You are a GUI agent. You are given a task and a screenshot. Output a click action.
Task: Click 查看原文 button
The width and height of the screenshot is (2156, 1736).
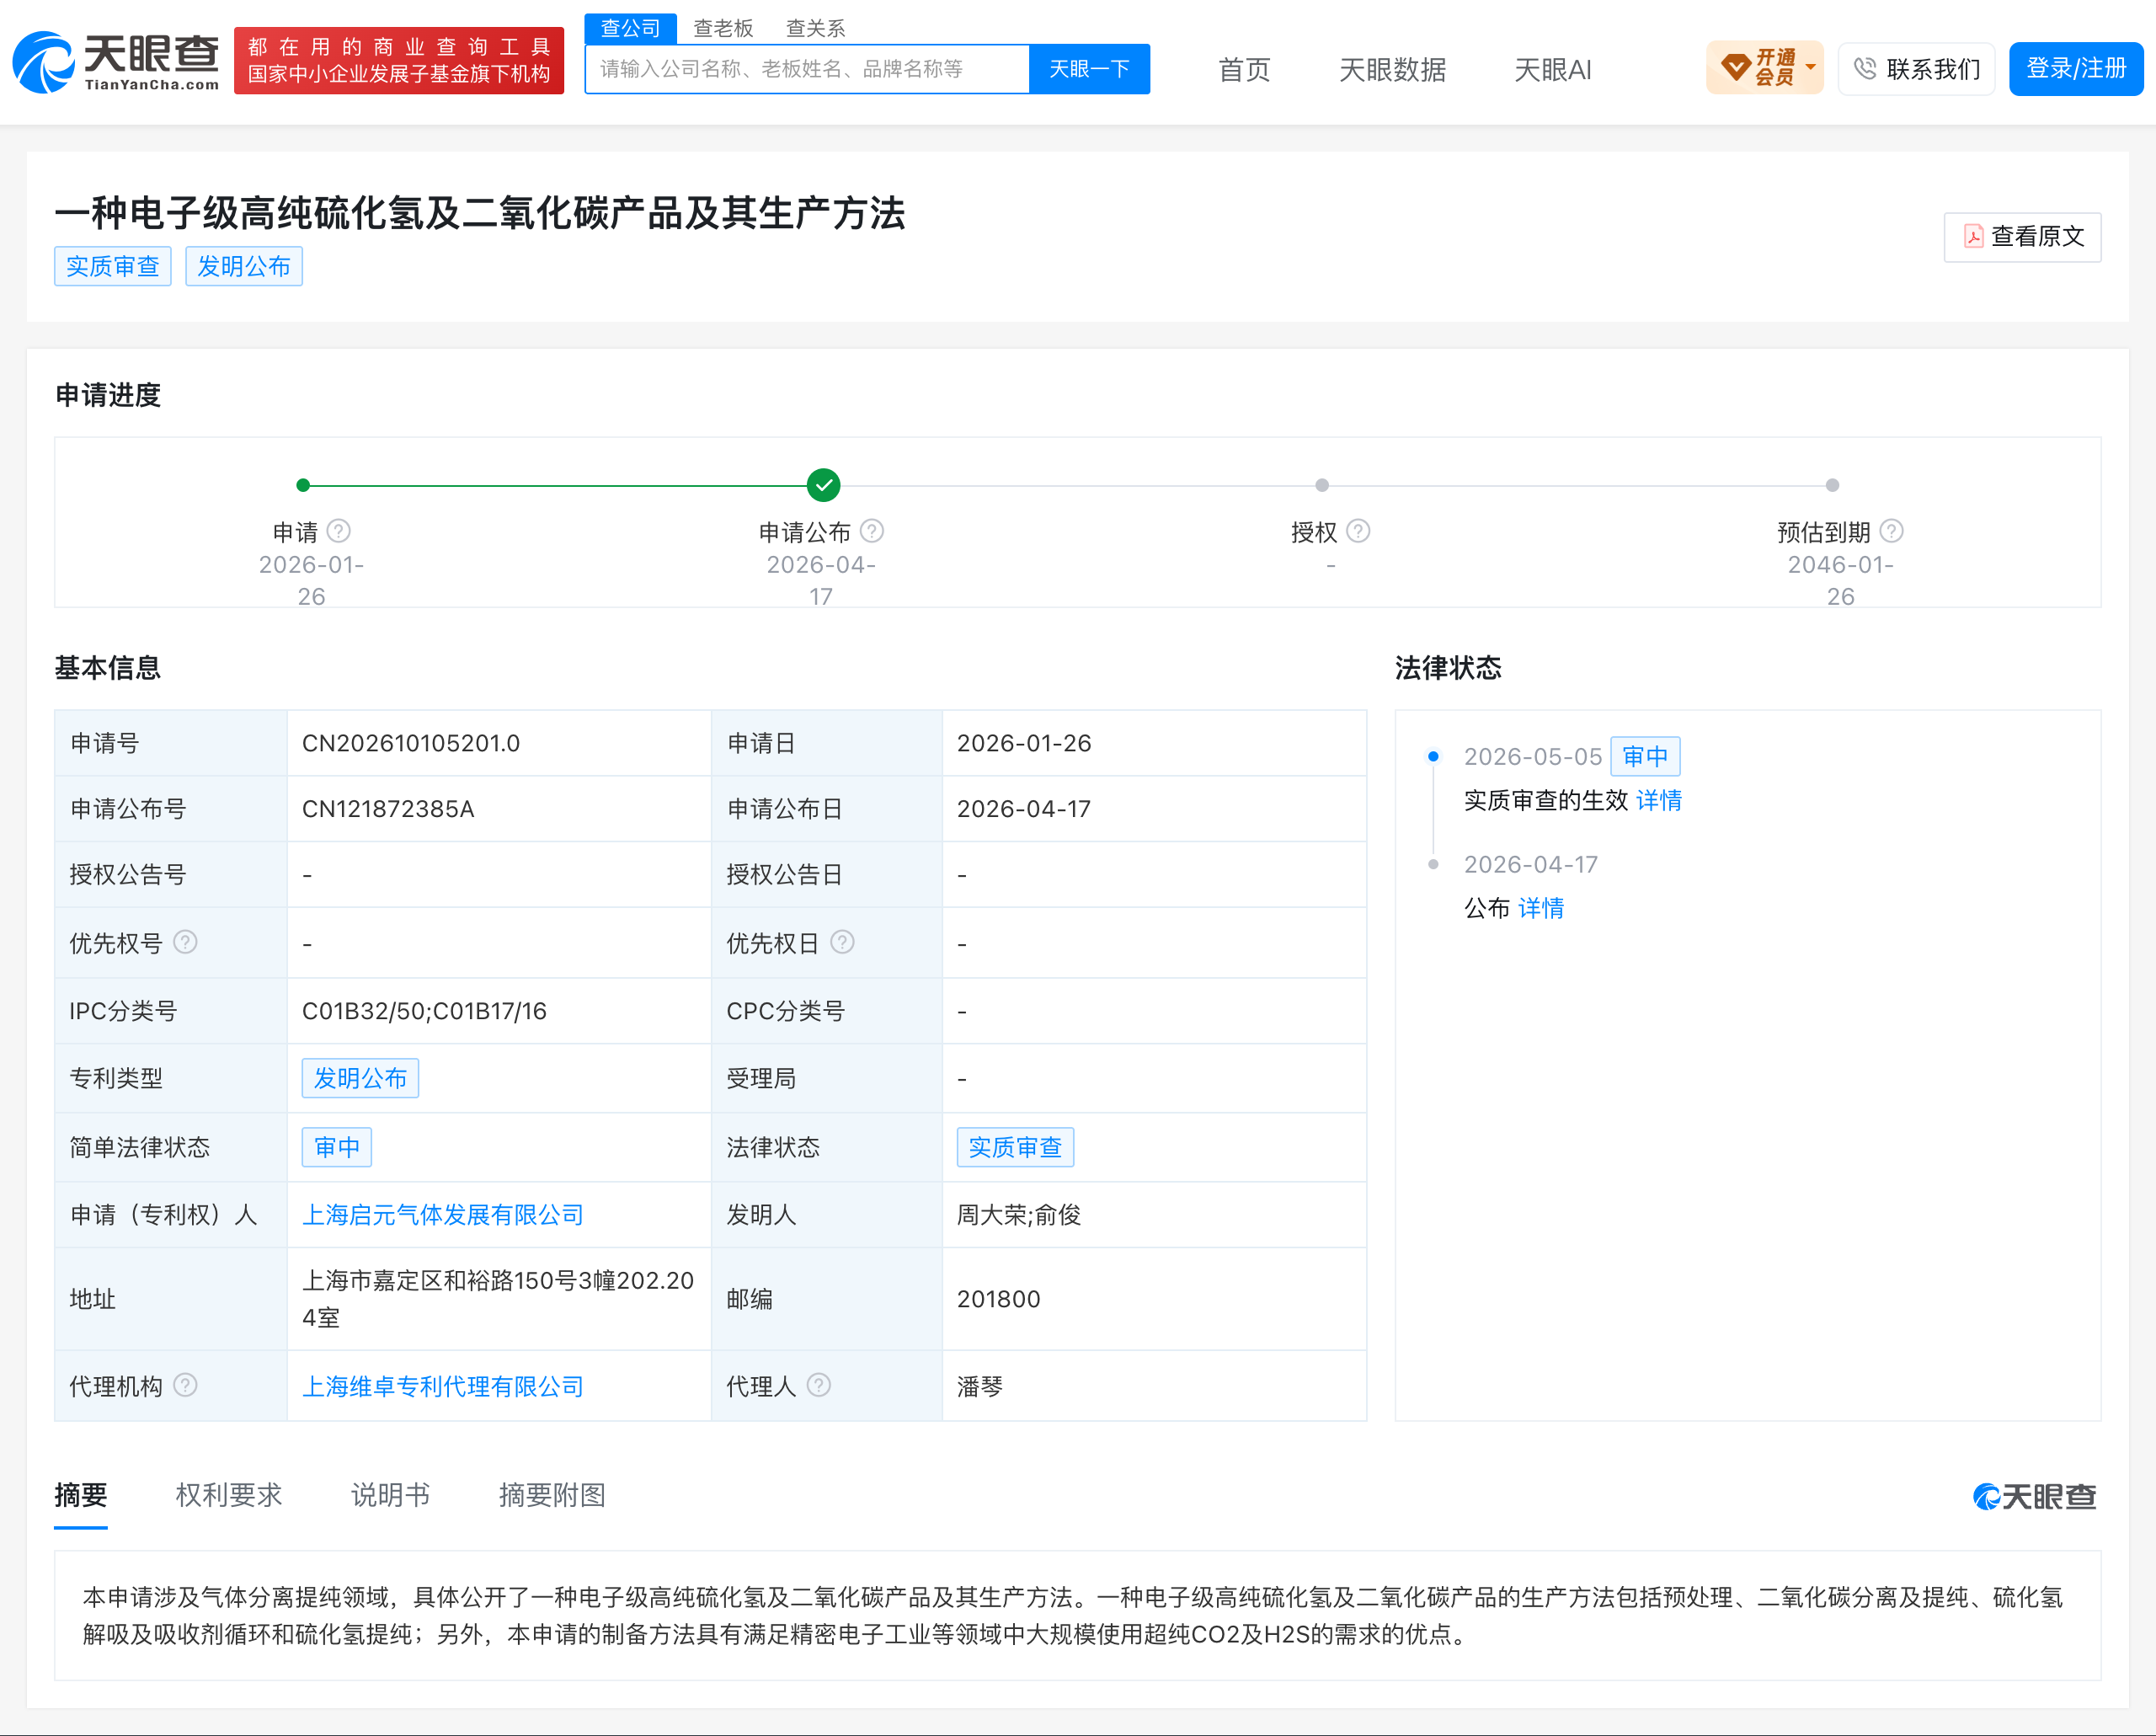(x=2022, y=236)
